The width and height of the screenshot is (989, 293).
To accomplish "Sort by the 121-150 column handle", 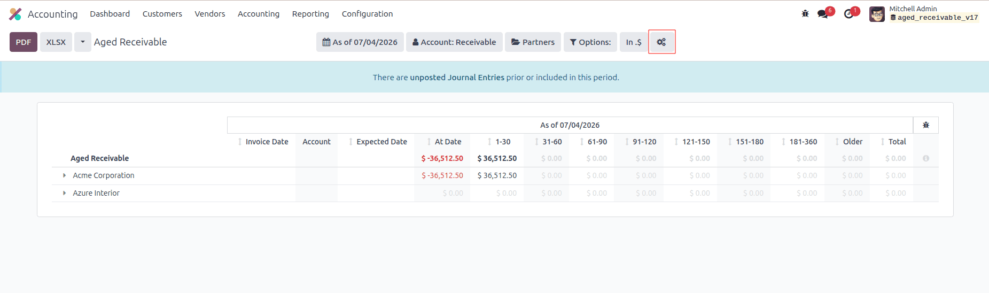I will pyautogui.click(x=676, y=142).
